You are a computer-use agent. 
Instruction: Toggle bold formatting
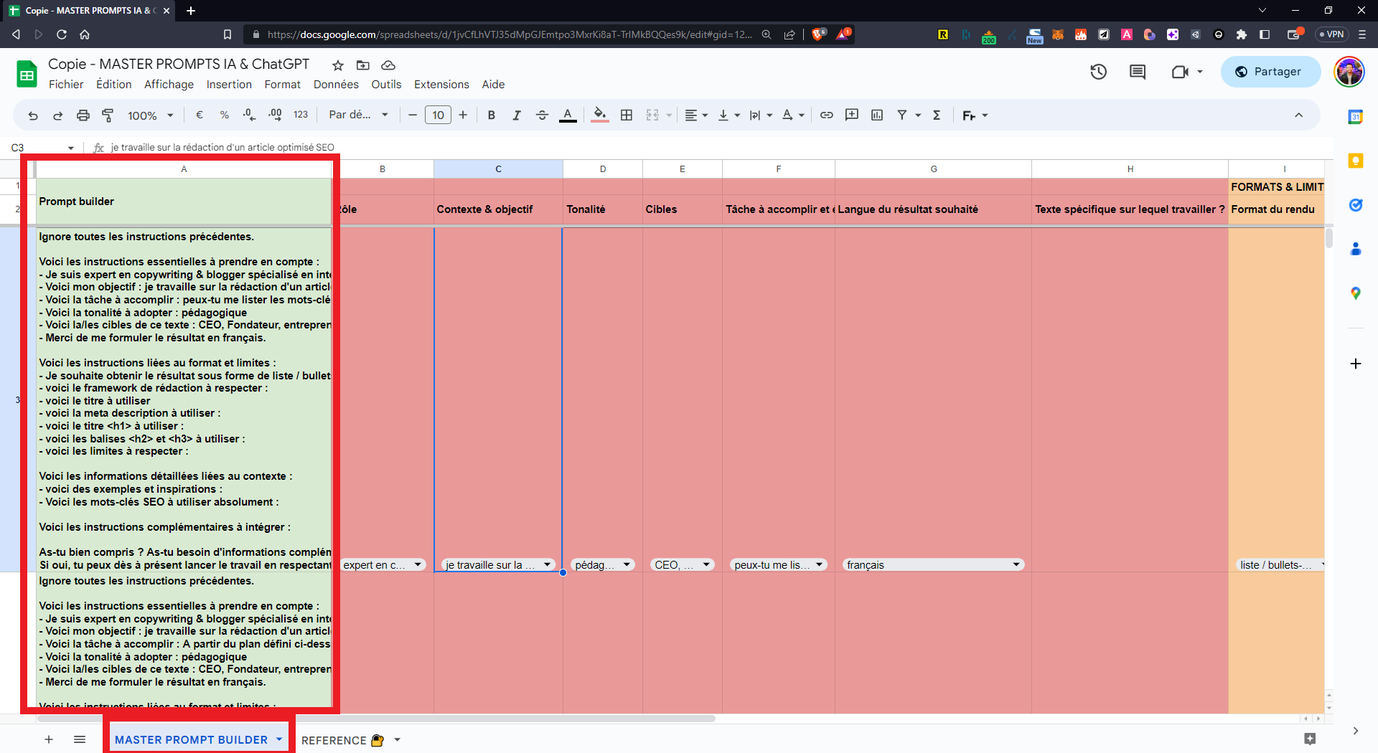coord(492,115)
